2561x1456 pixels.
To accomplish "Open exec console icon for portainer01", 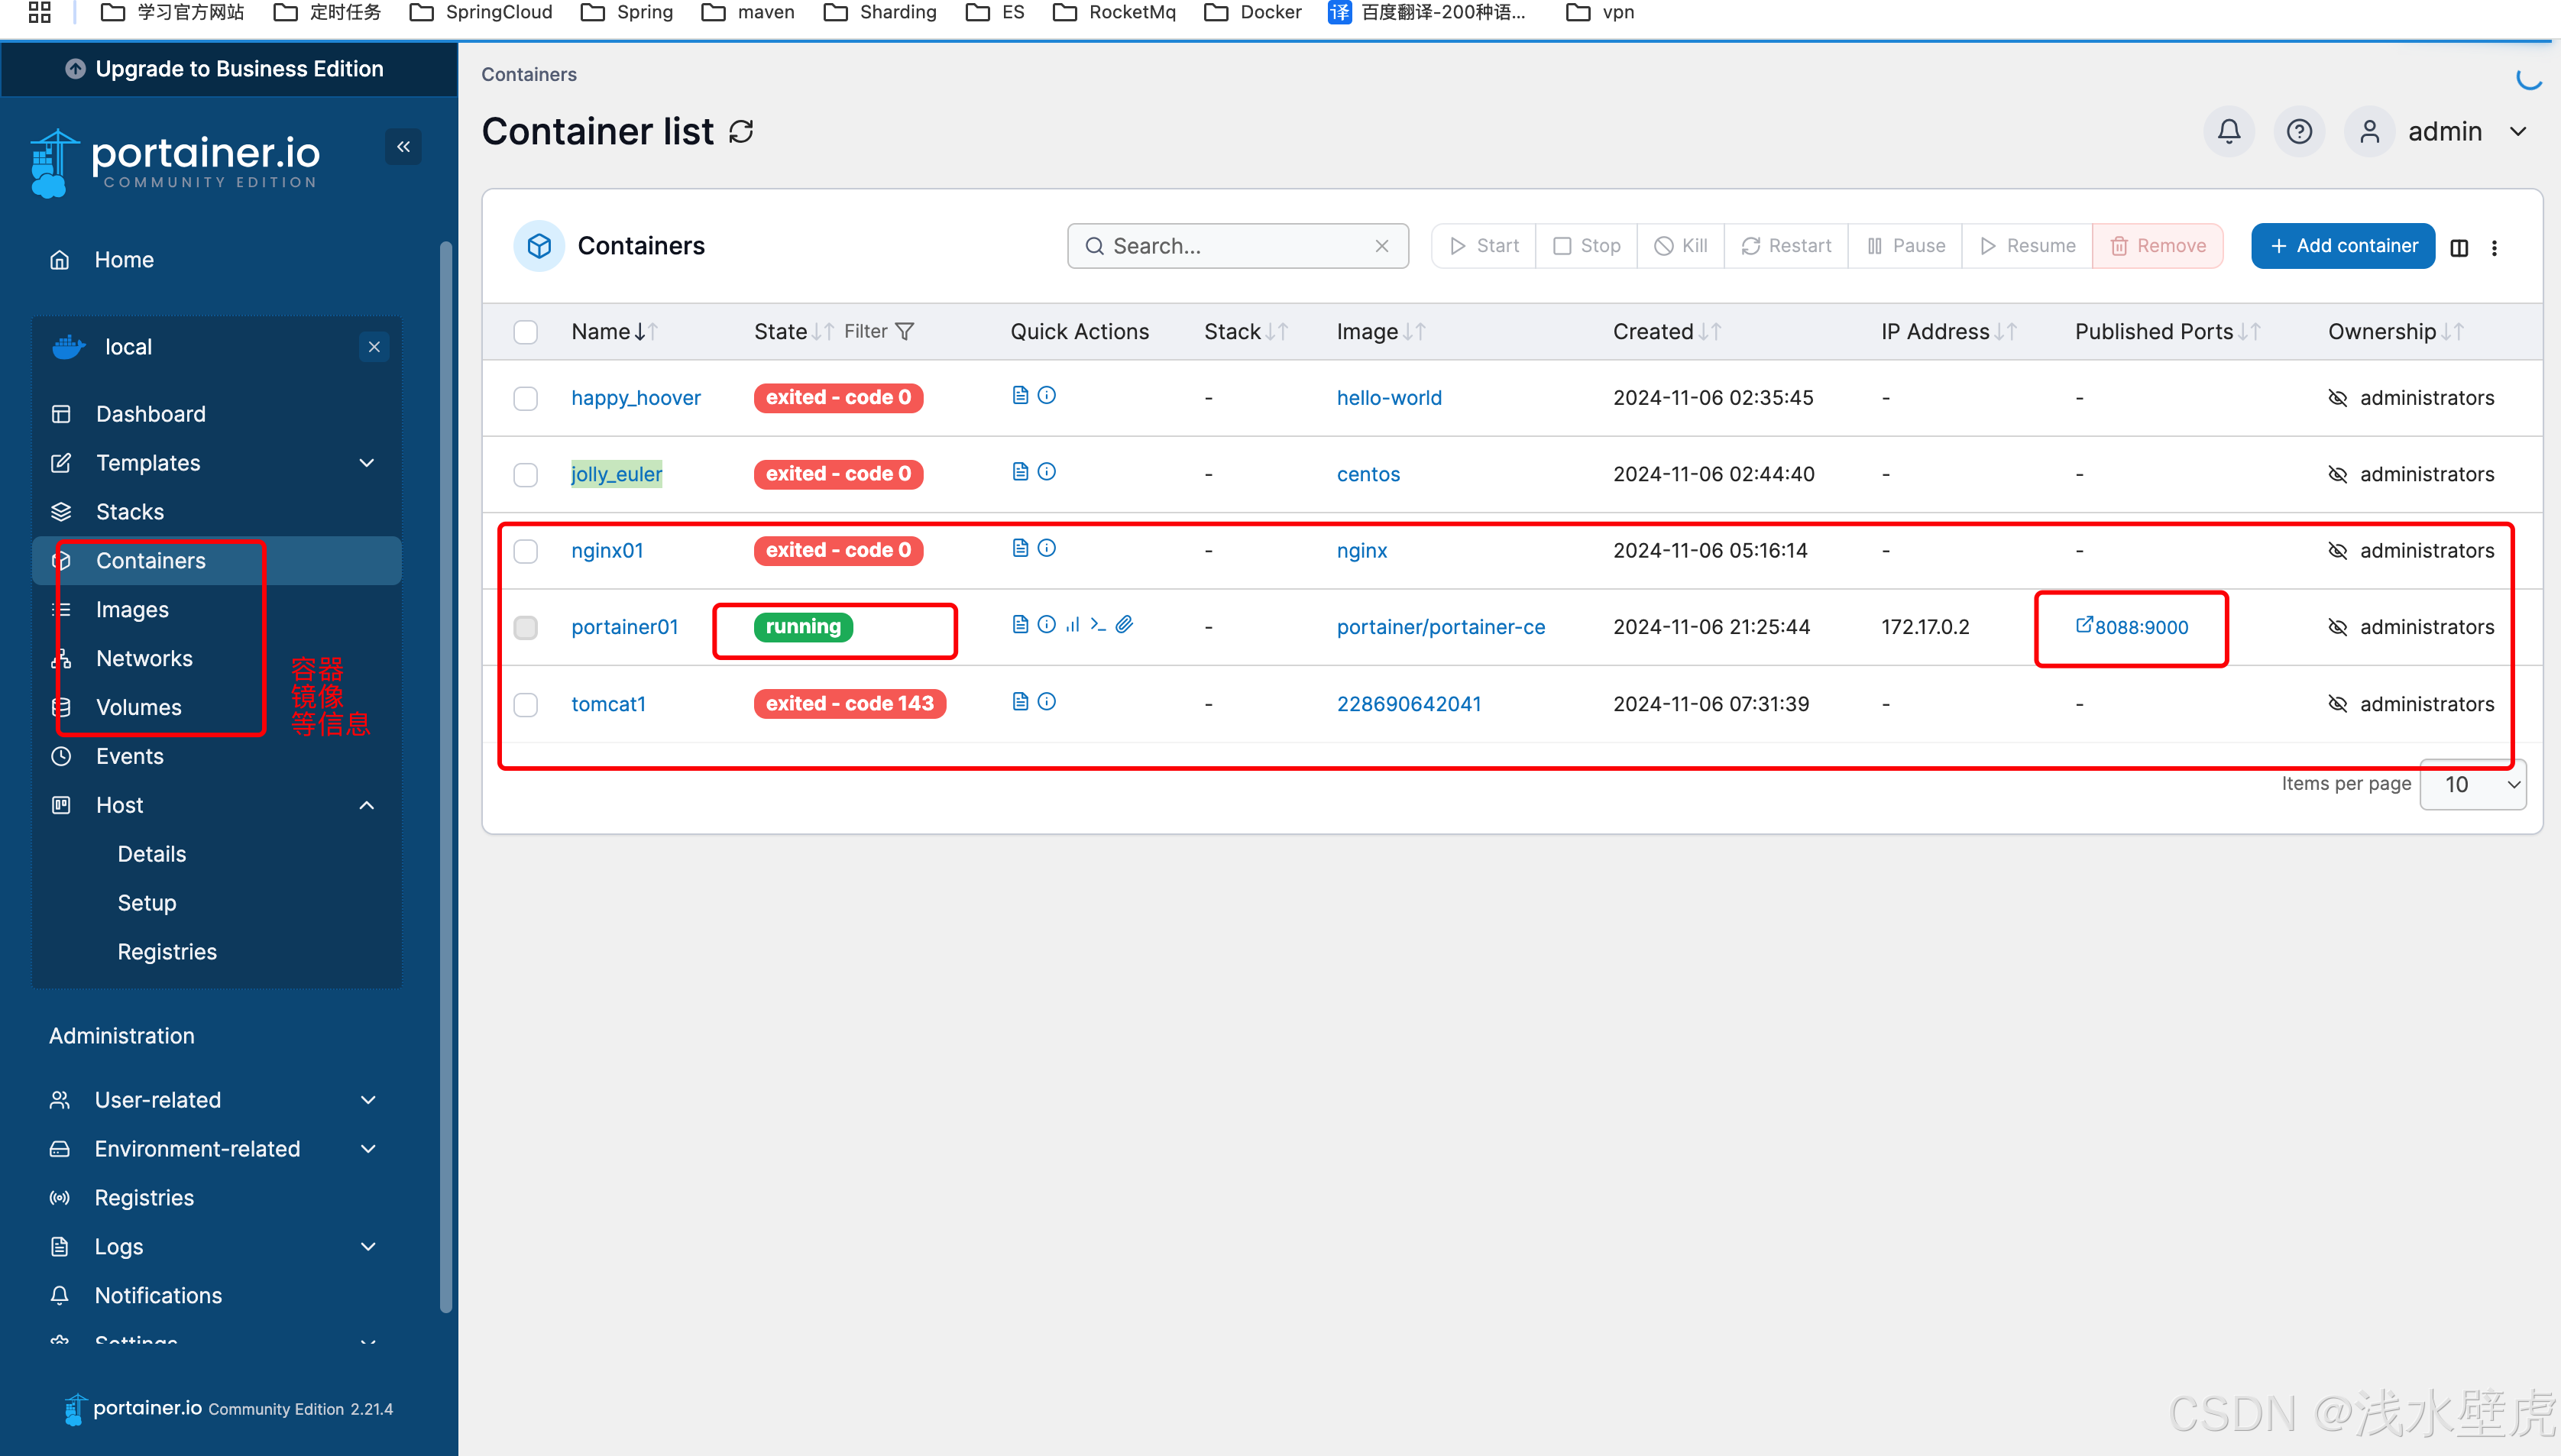I will [x=1098, y=624].
